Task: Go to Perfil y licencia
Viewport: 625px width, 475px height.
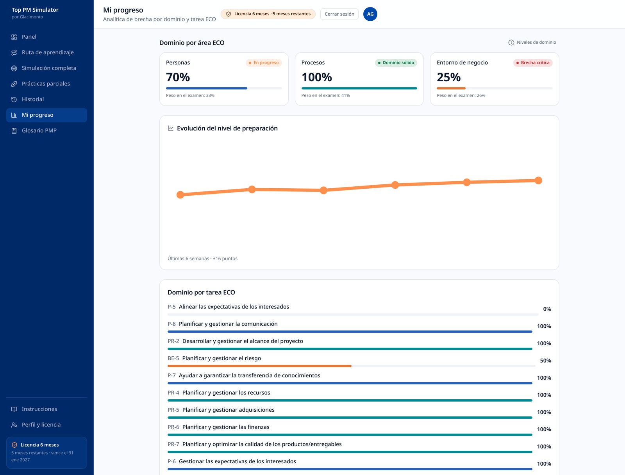Action: pyautogui.click(x=46, y=425)
